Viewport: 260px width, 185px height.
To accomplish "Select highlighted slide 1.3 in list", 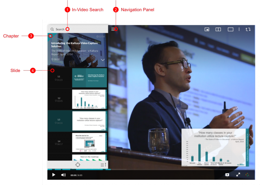I will 77,121.
